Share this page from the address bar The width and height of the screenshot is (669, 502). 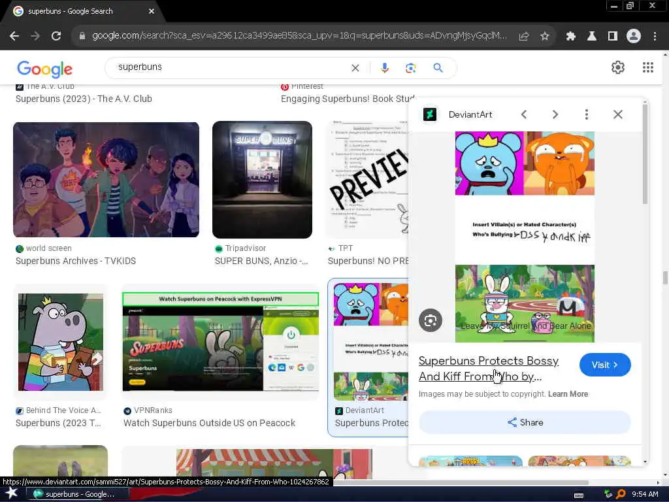(524, 37)
